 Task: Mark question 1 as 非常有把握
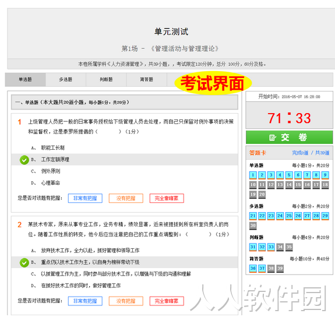pyautogui.click(x=85, y=198)
